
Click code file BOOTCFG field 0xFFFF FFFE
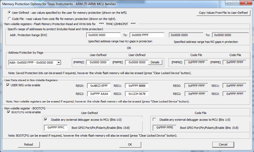tap(165, 128)
